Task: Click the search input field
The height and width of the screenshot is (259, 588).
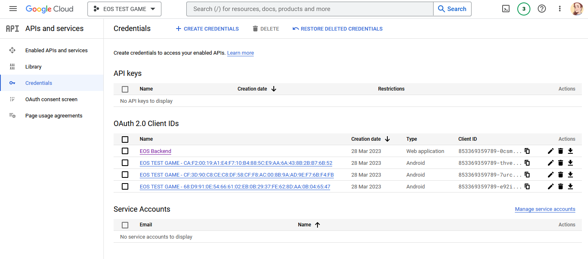Action: (x=309, y=9)
